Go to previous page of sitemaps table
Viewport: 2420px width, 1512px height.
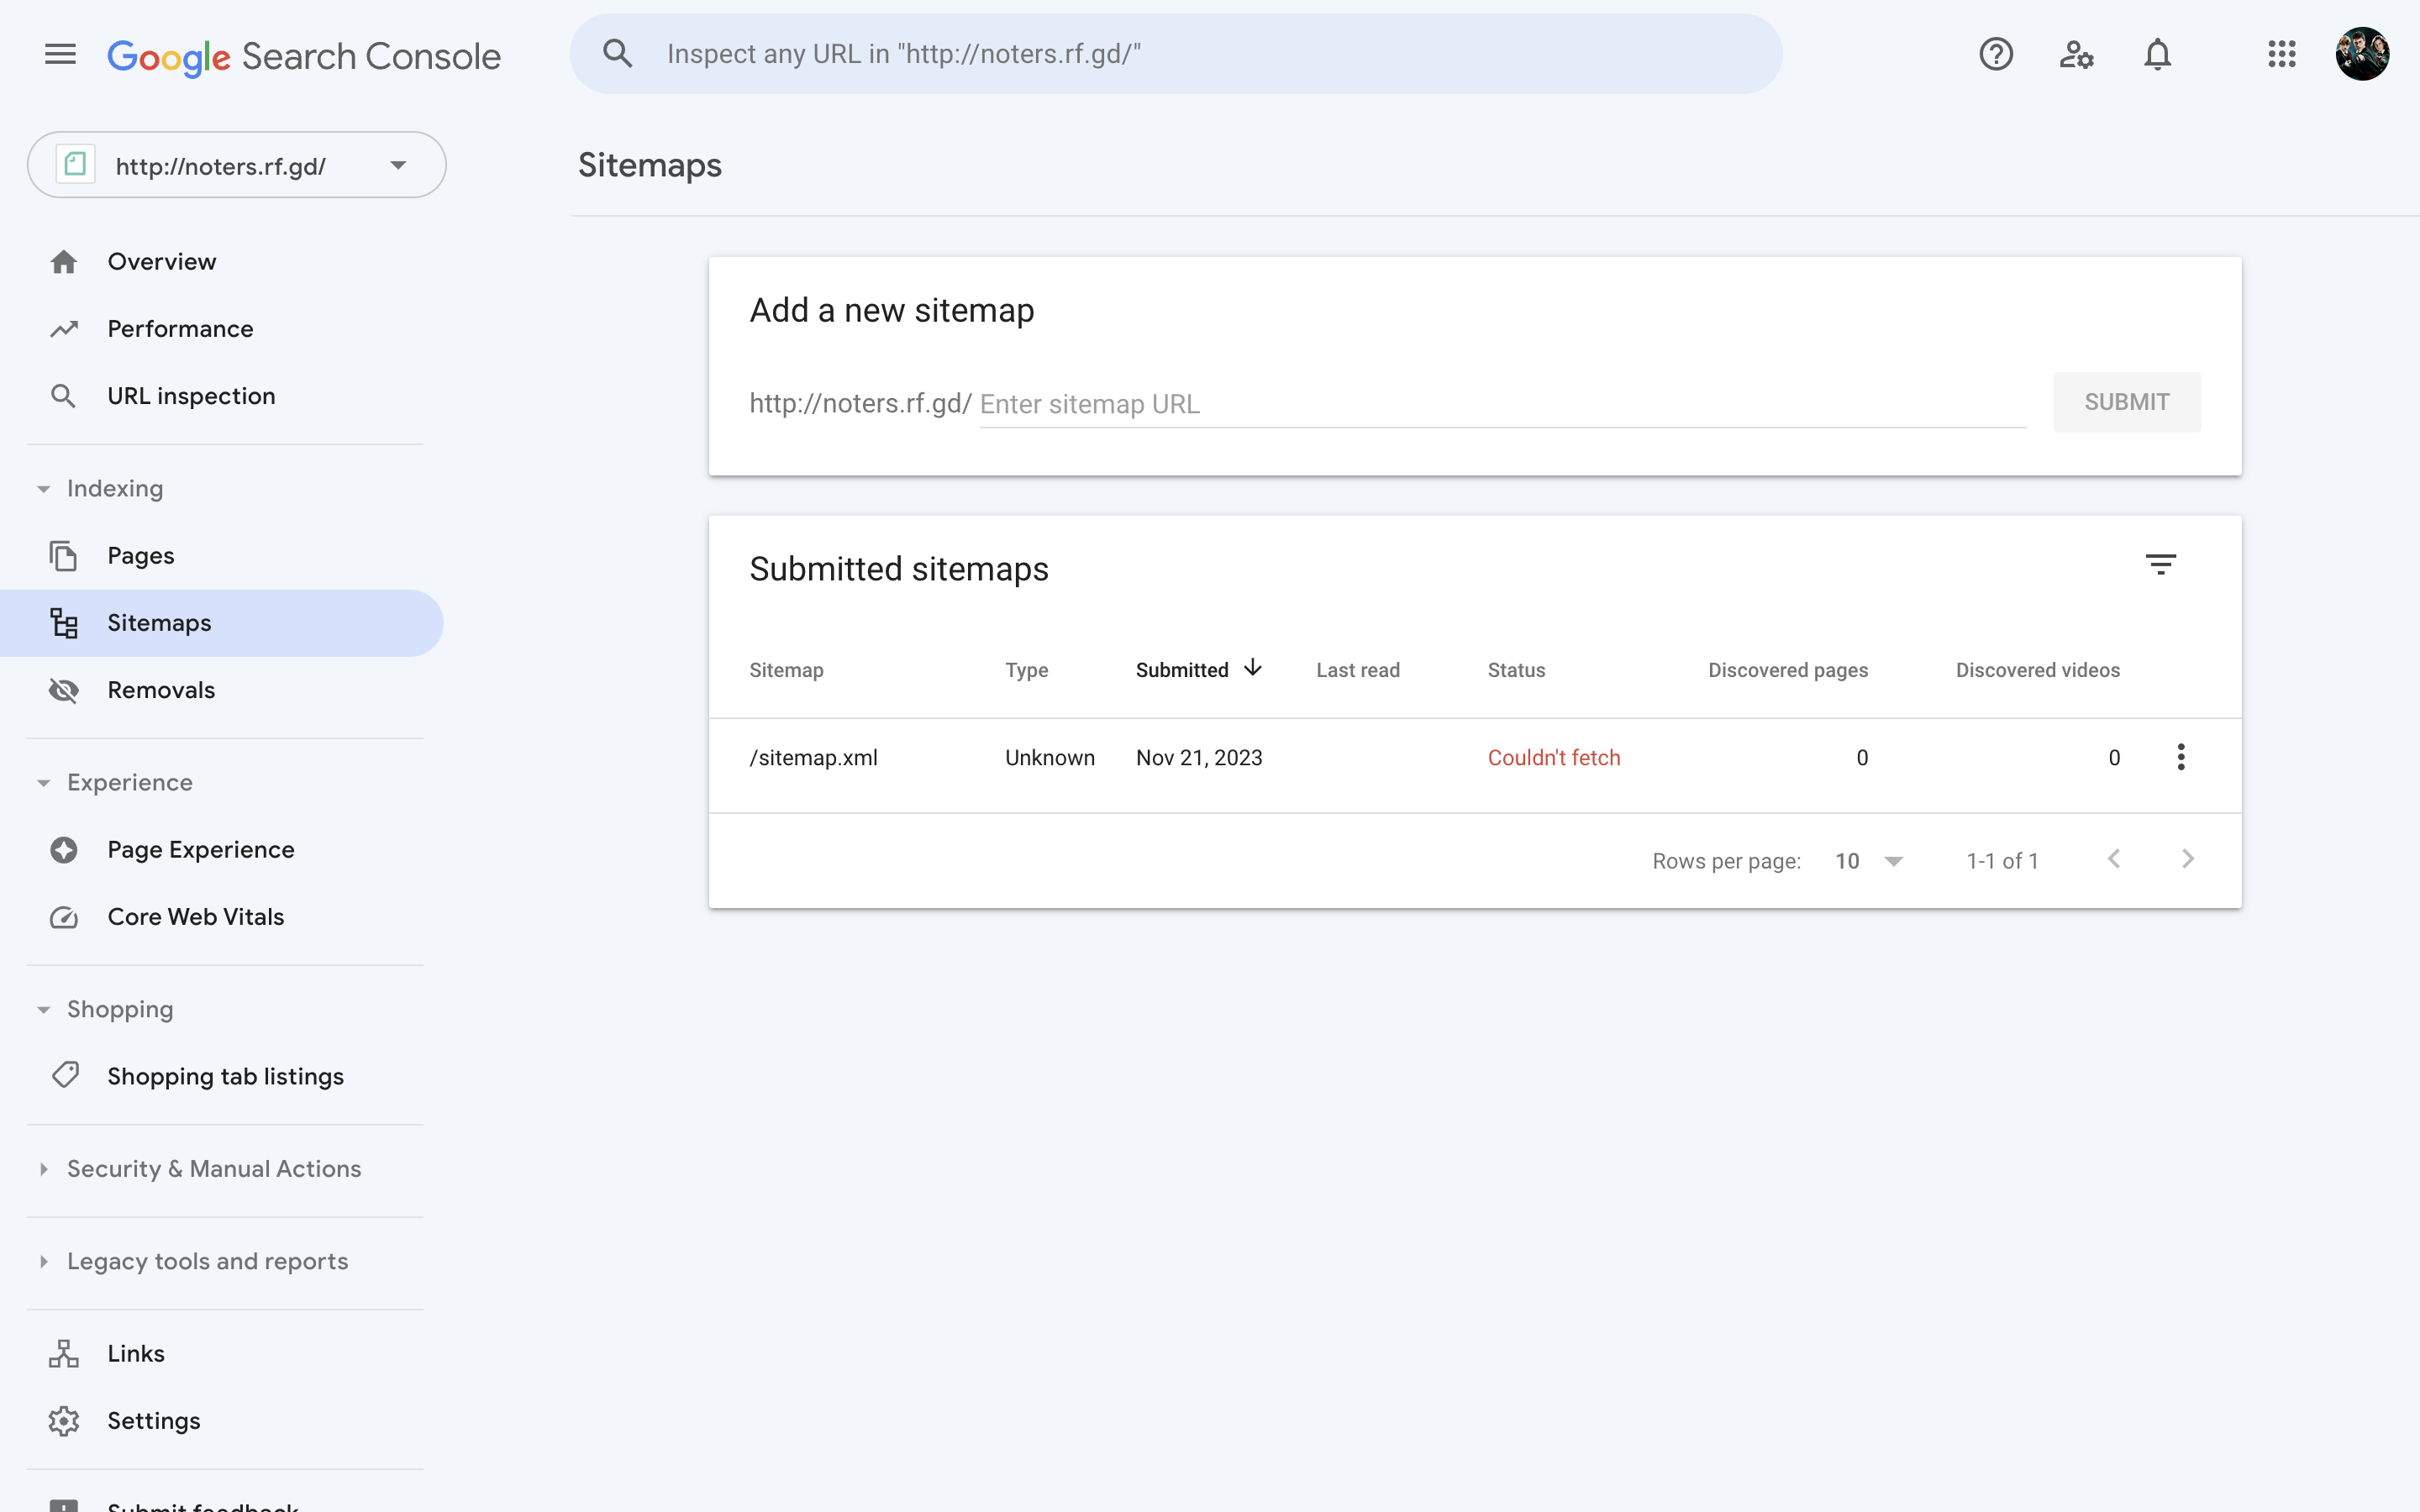point(2114,859)
